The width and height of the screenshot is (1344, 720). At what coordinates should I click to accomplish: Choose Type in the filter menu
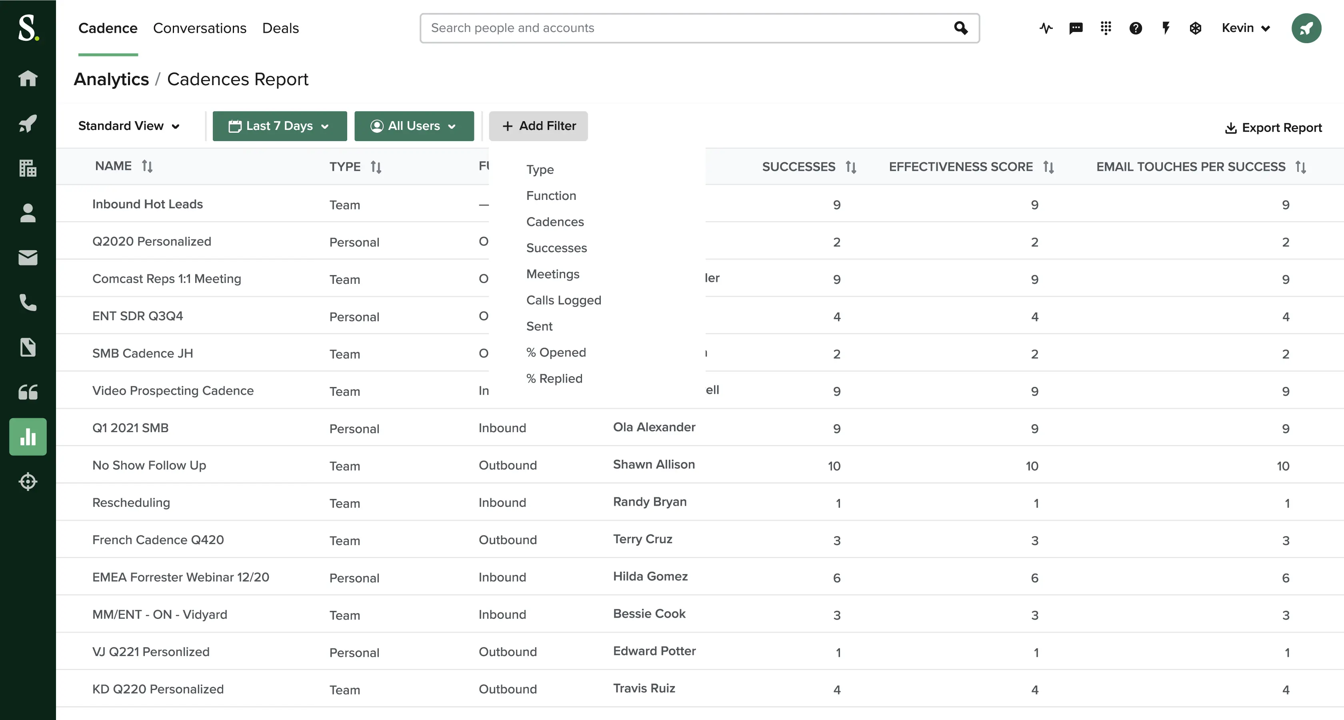(540, 170)
